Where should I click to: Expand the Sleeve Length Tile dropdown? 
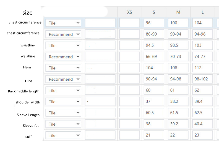63,113
